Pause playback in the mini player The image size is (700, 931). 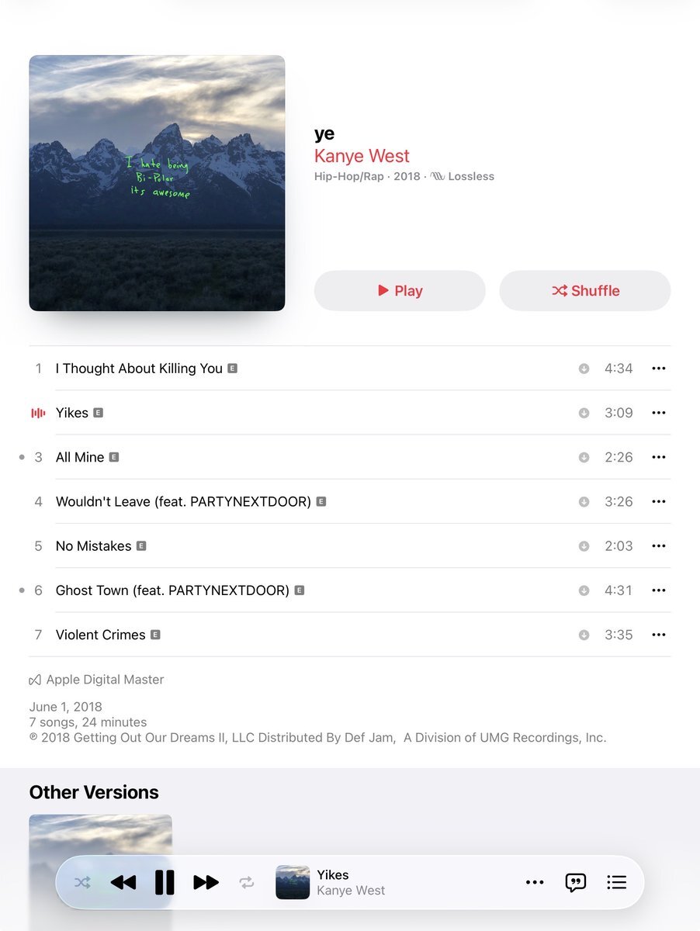click(165, 882)
